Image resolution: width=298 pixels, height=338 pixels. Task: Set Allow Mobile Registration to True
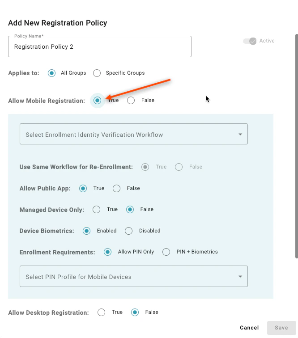click(x=97, y=101)
